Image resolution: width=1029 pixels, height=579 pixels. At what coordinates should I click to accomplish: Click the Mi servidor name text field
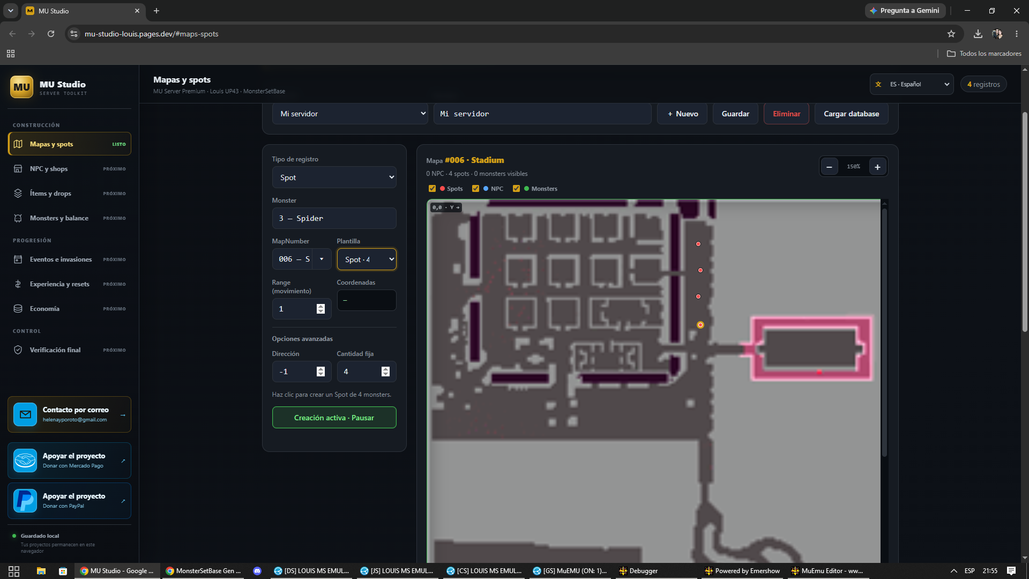pyautogui.click(x=542, y=114)
